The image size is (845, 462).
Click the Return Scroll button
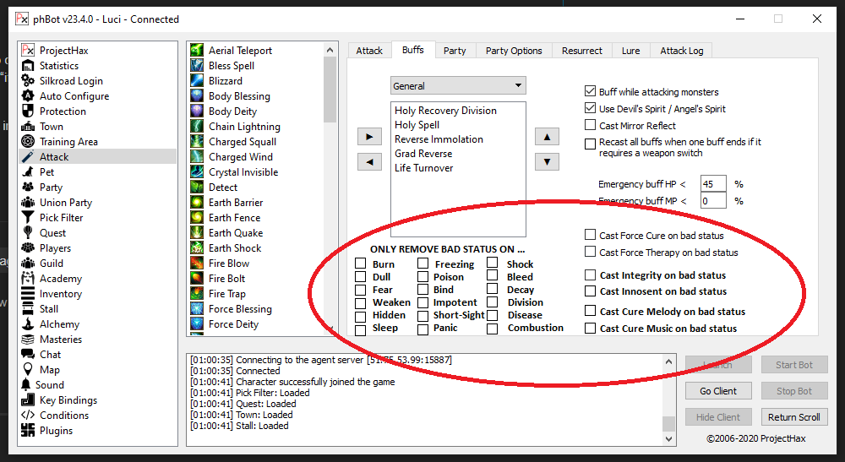point(793,417)
